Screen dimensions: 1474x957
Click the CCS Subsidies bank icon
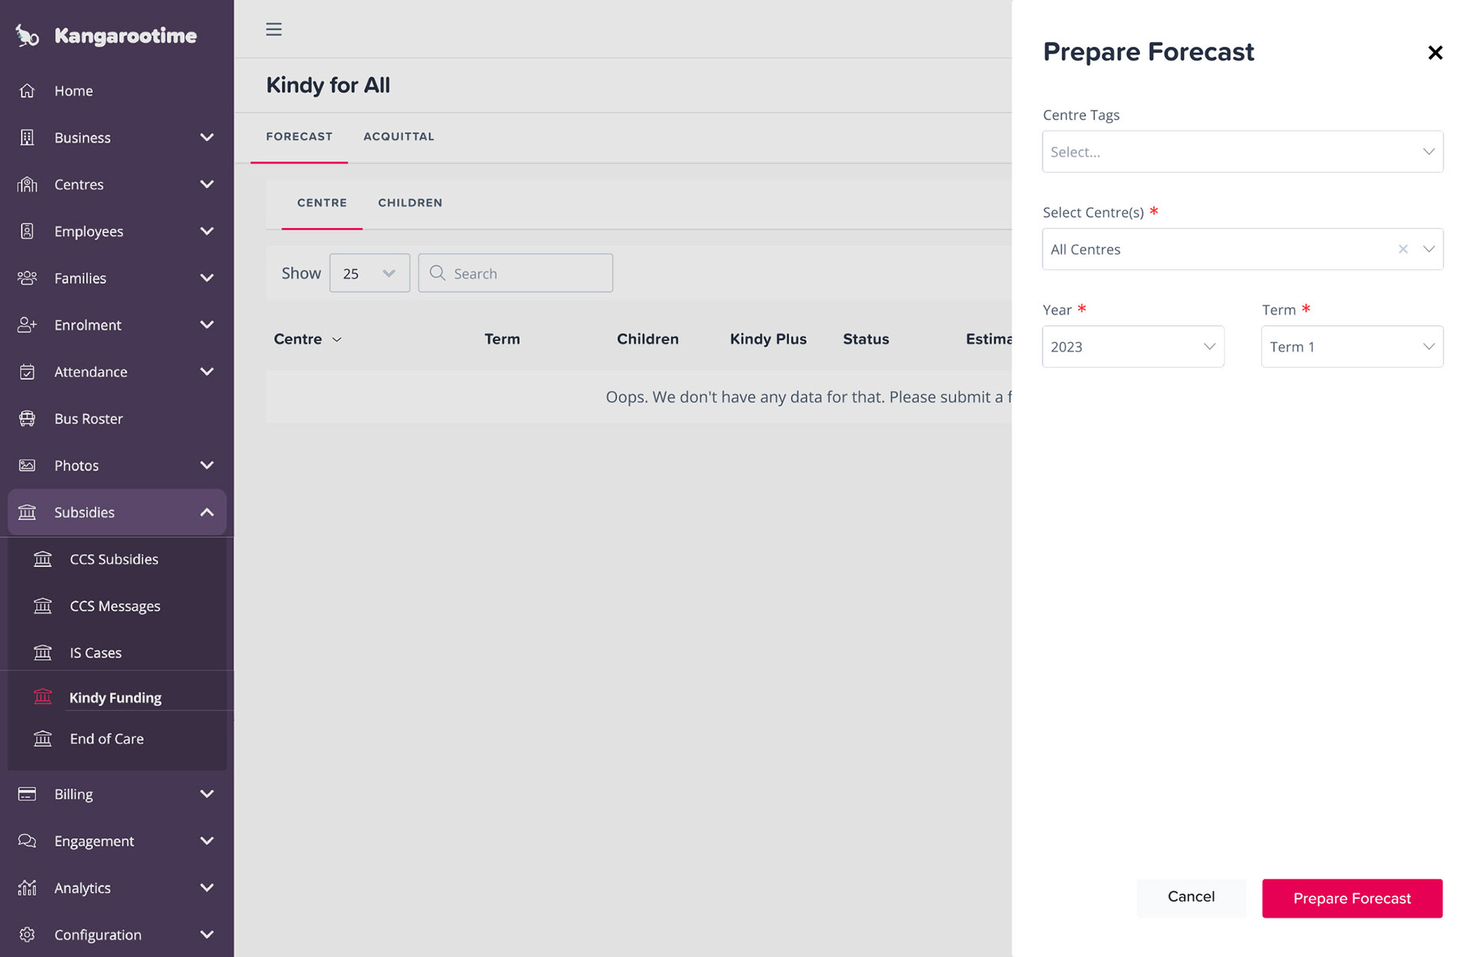pos(43,559)
